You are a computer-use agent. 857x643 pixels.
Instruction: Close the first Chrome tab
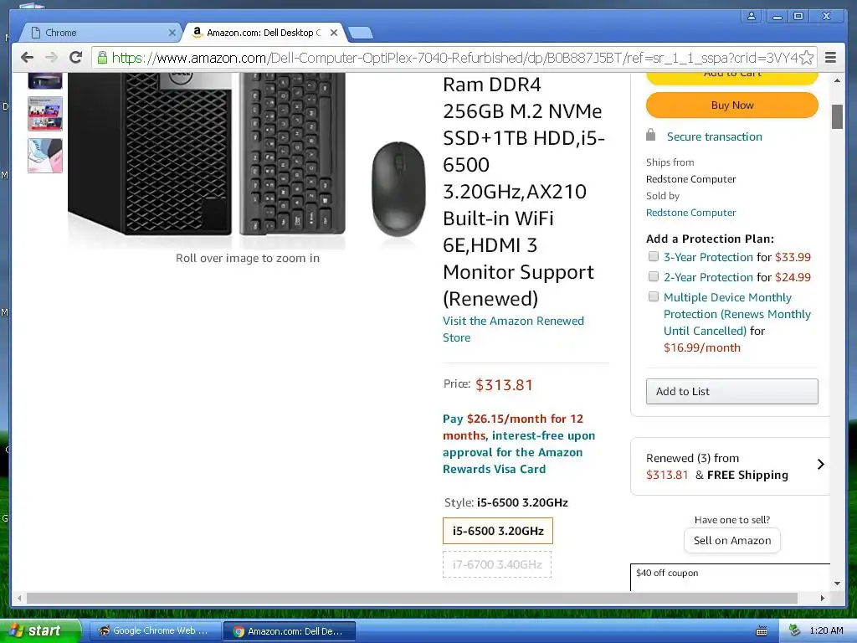[x=172, y=33]
